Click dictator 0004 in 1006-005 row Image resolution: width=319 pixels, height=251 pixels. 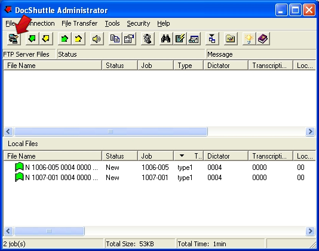(214, 168)
